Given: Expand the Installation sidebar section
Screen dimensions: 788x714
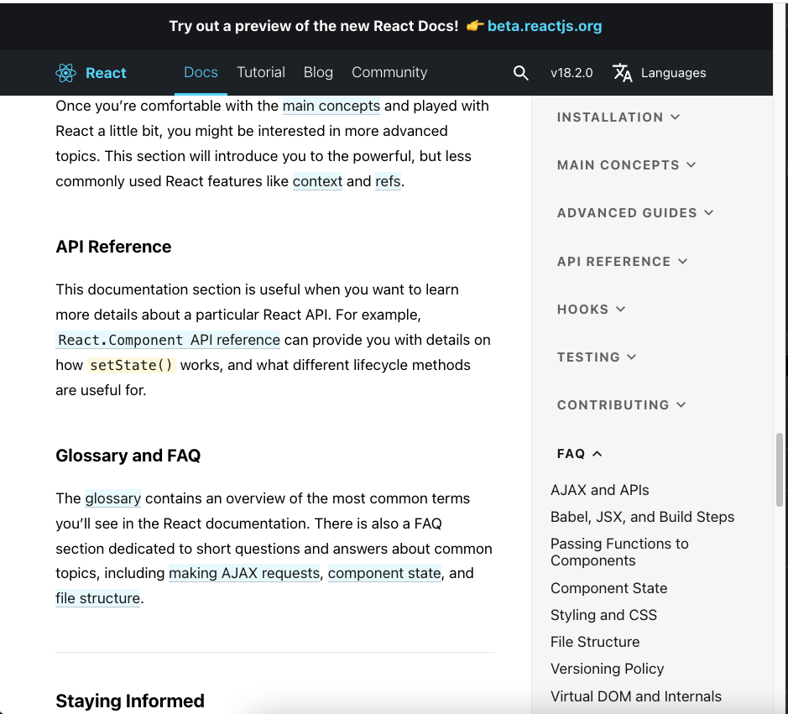Looking at the screenshot, I should (618, 117).
